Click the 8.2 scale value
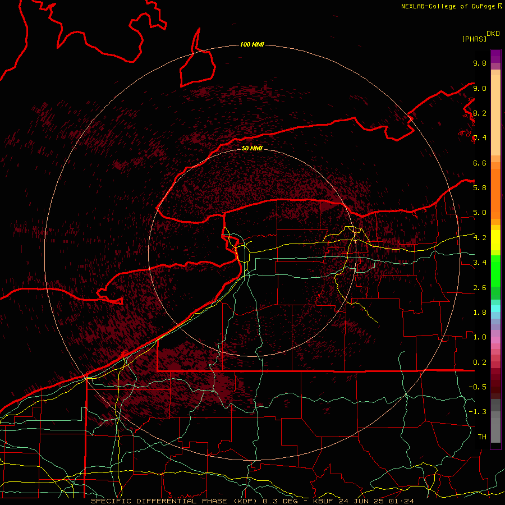This screenshot has width=505, height=505. (480, 113)
